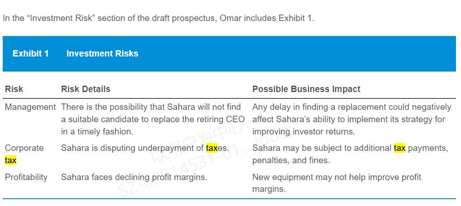Select the "Profitability" risk cell

(x=26, y=177)
